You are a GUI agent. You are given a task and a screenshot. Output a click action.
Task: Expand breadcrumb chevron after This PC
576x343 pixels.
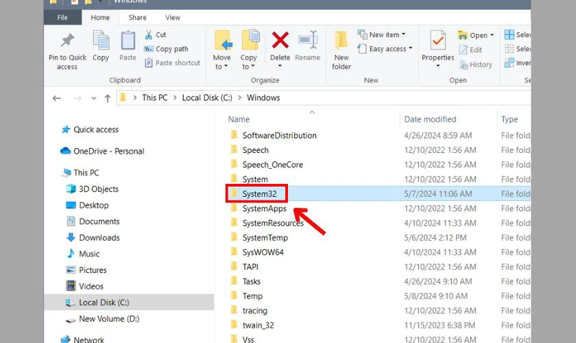[x=175, y=98]
